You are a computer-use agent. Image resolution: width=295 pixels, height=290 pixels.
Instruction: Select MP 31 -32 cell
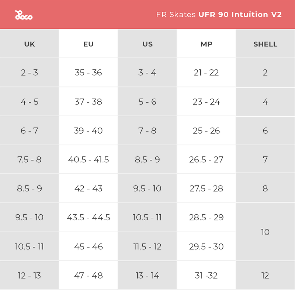coord(206,276)
